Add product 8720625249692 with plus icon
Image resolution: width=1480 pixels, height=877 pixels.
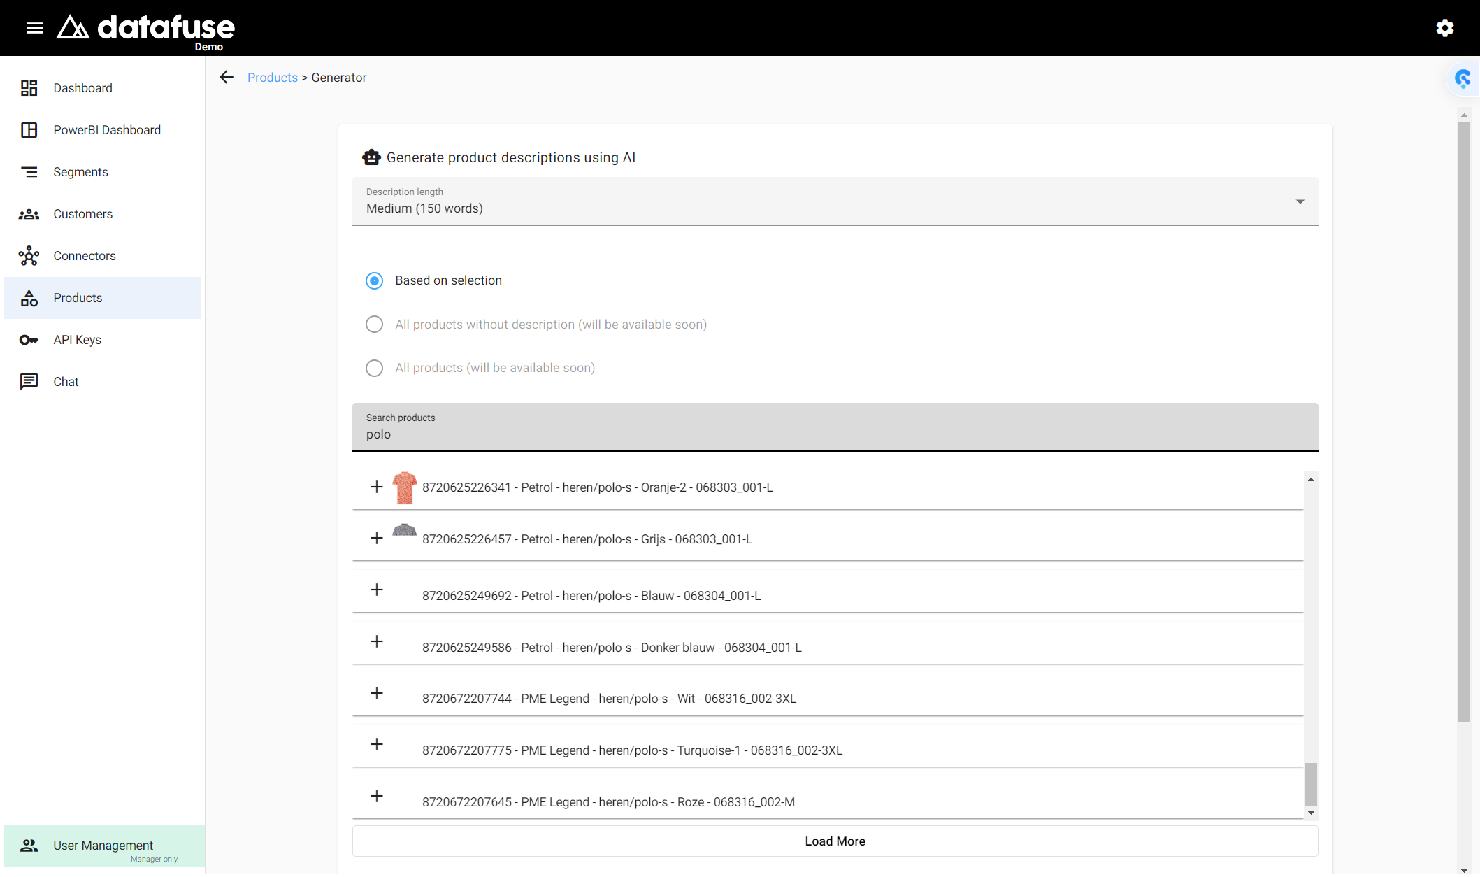point(377,590)
